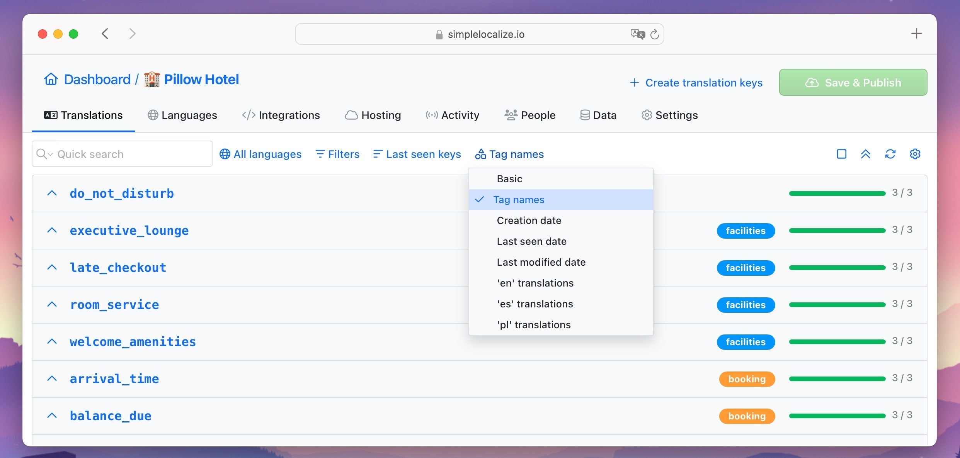This screenshot has width=960, height=458.
Task: Open the Translations tab
Action: click(x=83, y=115)
